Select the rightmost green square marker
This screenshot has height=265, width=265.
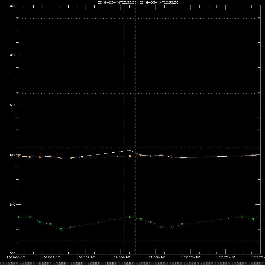click(x=253, y=219)
